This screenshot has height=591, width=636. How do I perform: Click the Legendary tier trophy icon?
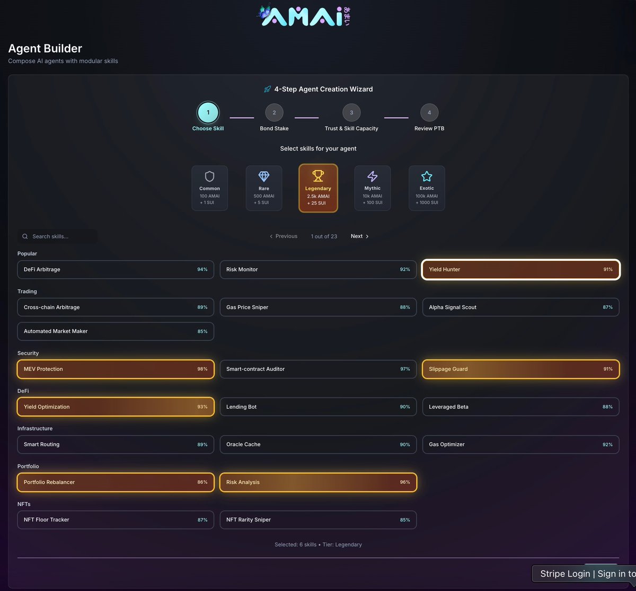pyautogui.click(x=317, y=175)
